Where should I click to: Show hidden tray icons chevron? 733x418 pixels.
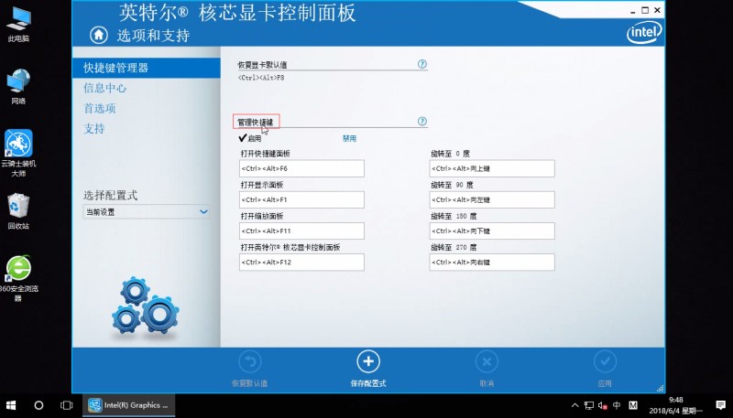[x=575, y=405]
